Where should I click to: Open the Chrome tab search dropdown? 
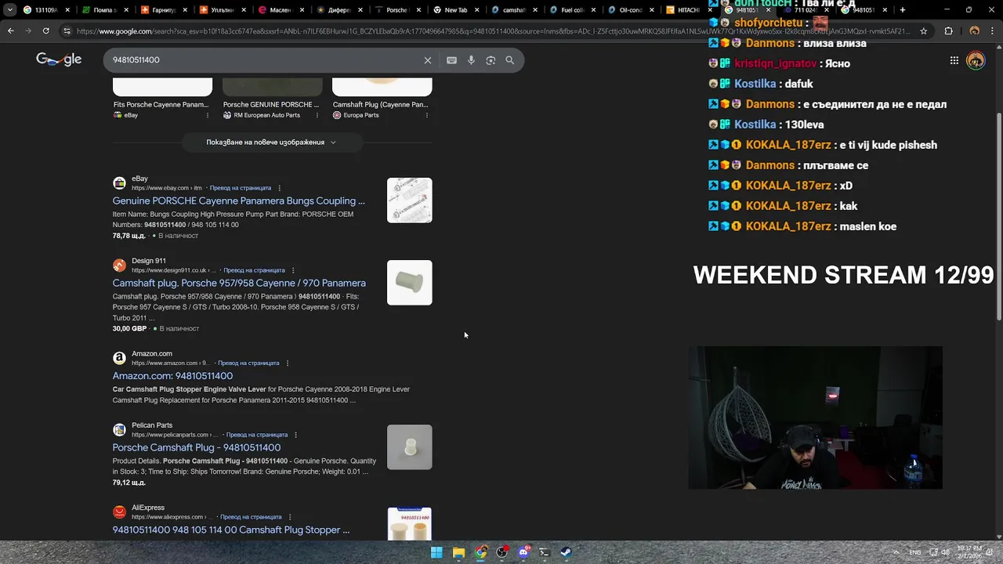pos(9,10)
